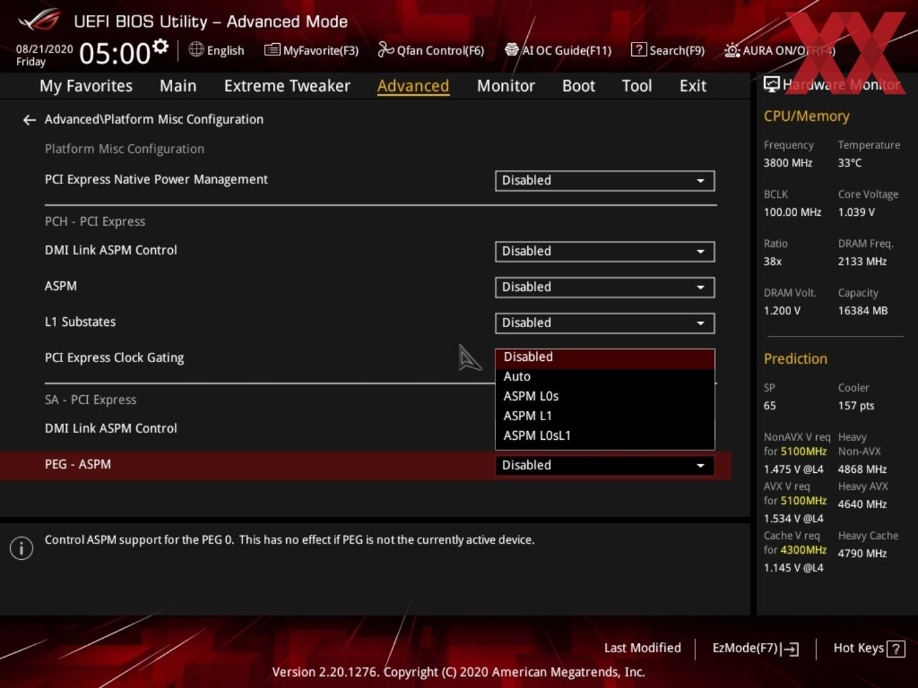The height and width of the screenshot is (688, 918).
Task: Click the Hardware Monitor screen icon
Action: point(772,84)
